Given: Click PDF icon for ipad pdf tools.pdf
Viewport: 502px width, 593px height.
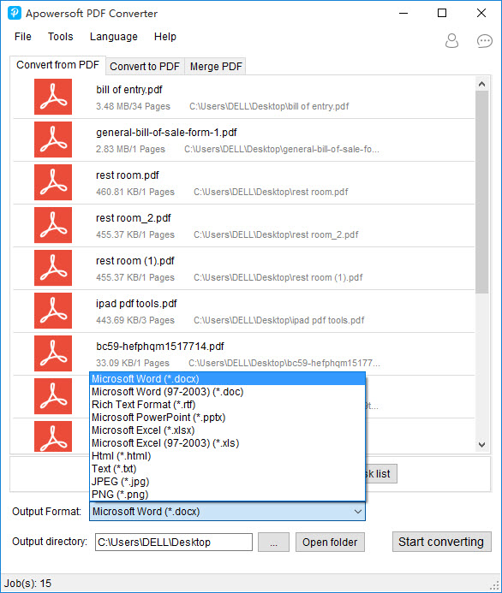Looking at the screenshot, I should [53, 311].
